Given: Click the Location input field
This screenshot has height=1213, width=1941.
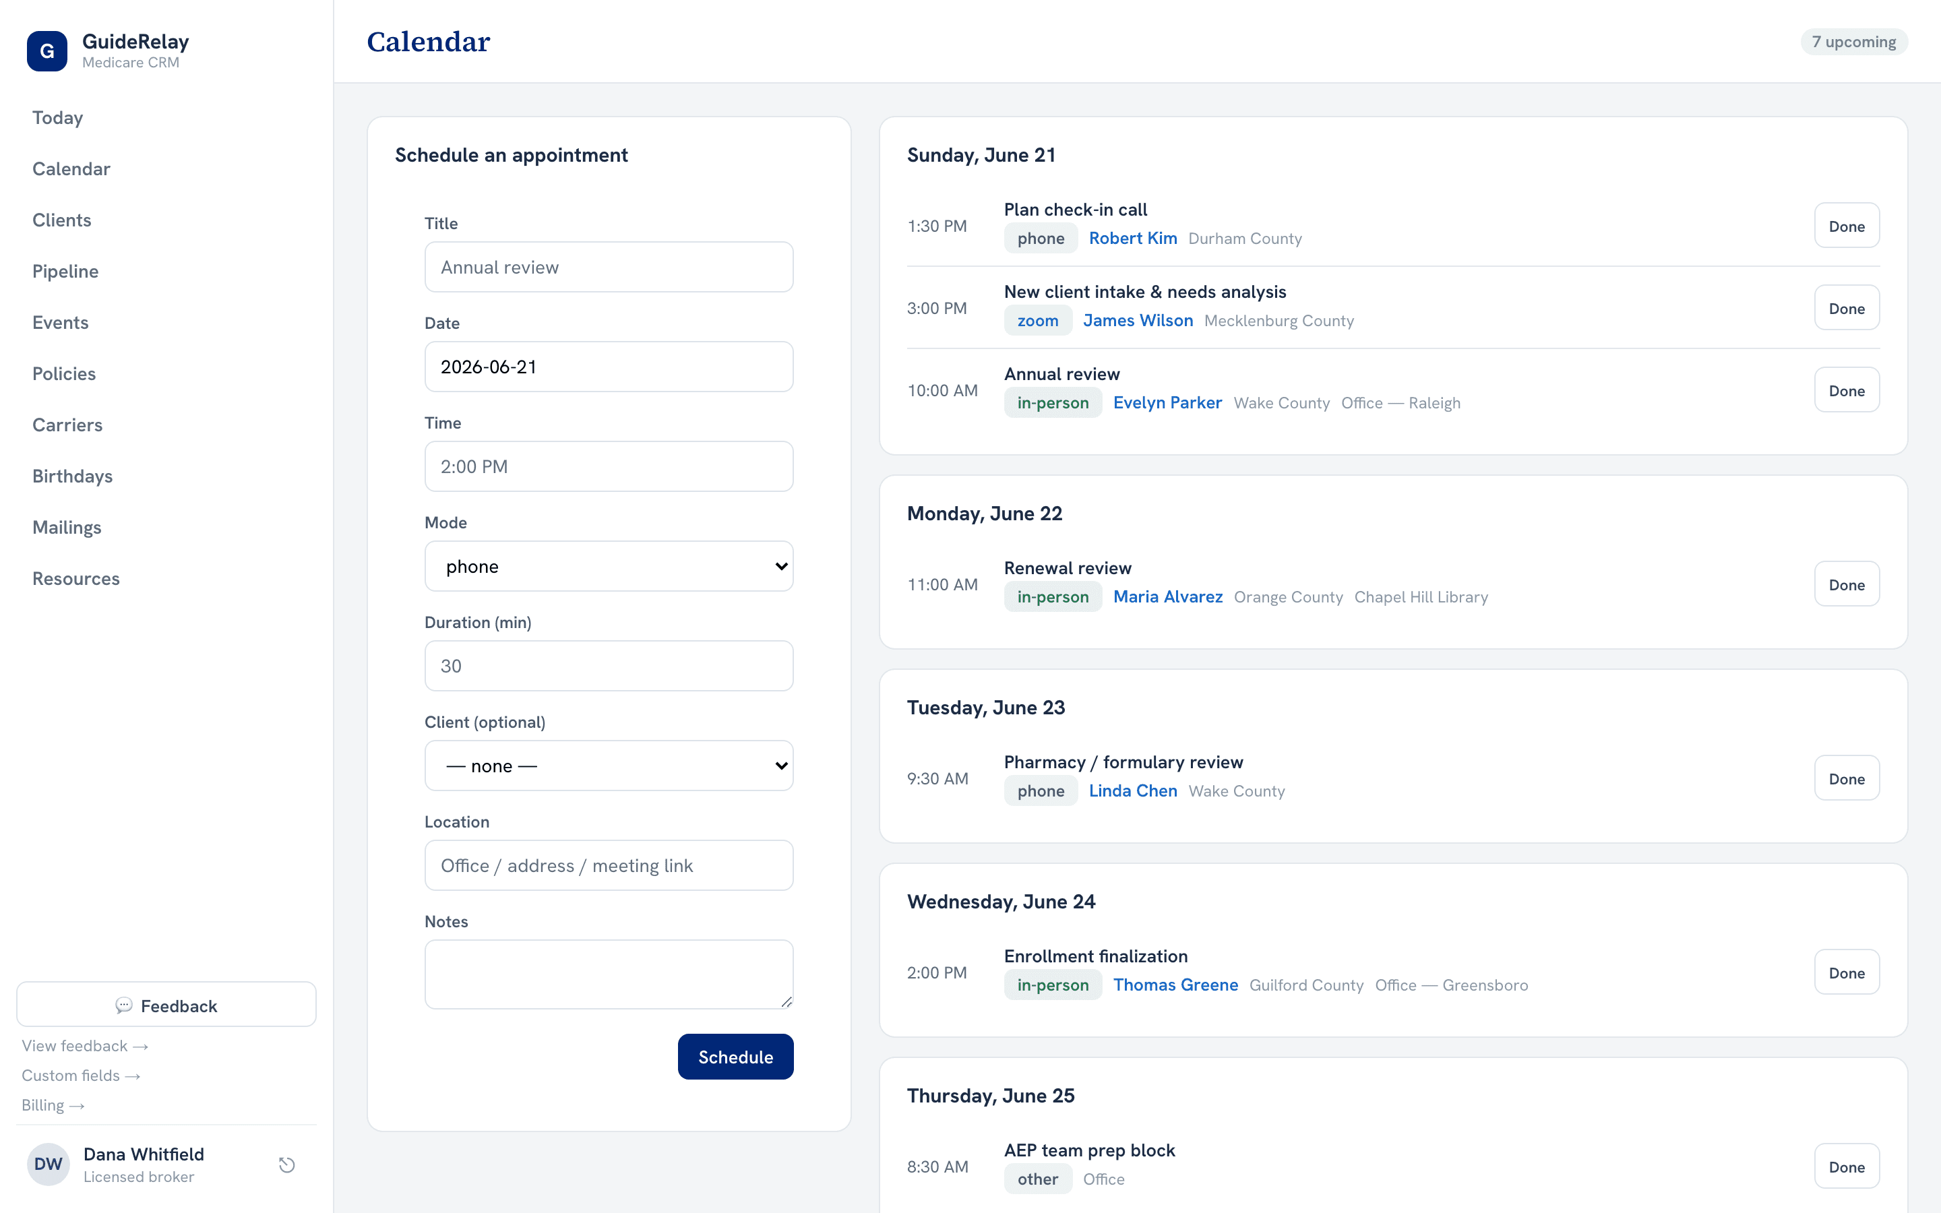Looking at the screenshot, I should click(x=609, y=866).
